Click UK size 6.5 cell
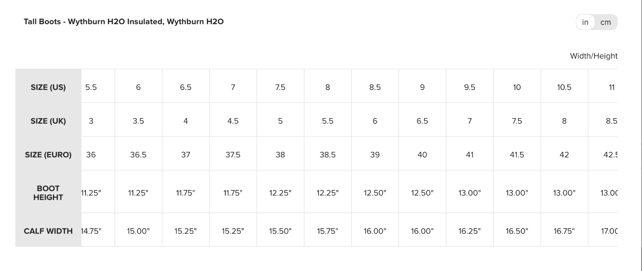Viewport: 642px width, 271px height. [x=422, y=121]
